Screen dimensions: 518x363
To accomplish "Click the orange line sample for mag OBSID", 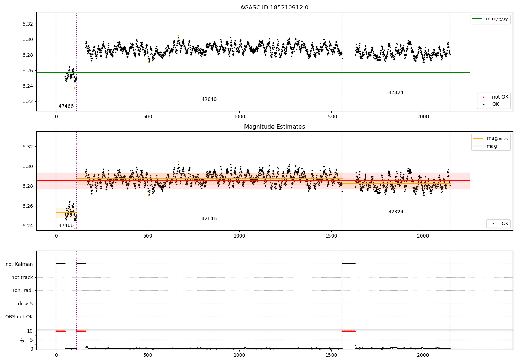I will (x=478, y=138).
